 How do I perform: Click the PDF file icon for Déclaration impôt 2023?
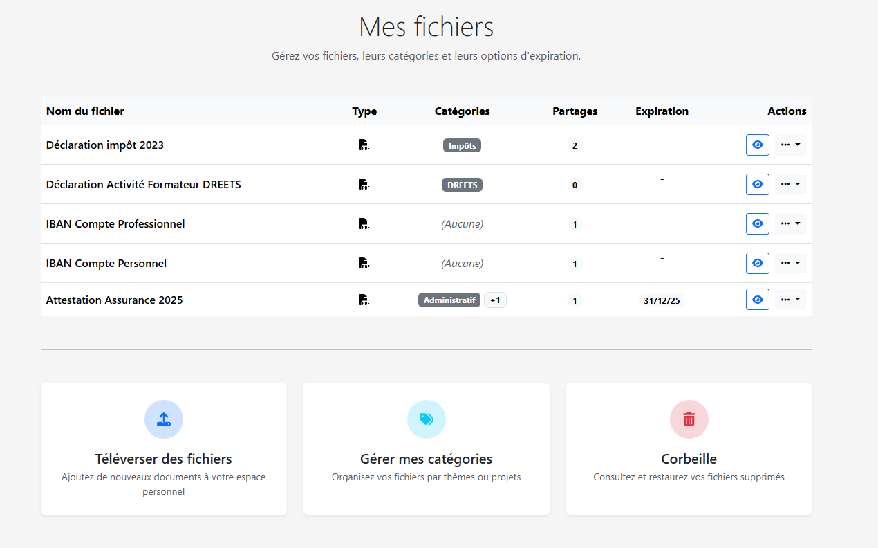point(364,145)
